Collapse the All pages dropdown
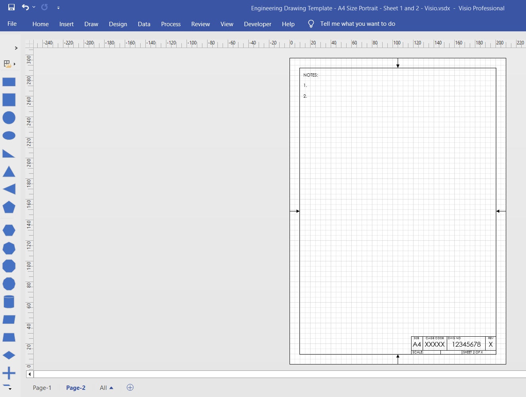The image size is (526, 397). coord(106,387)
